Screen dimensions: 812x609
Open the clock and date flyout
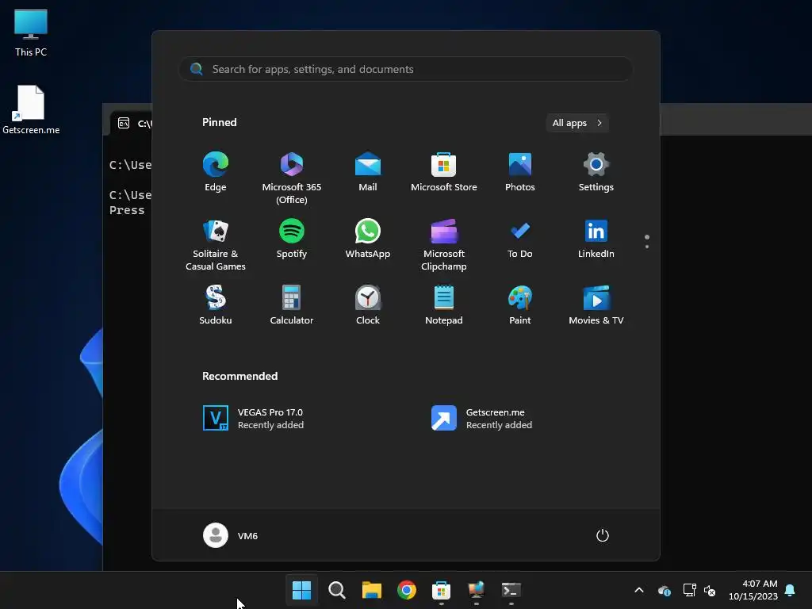(x=753, y=590)
